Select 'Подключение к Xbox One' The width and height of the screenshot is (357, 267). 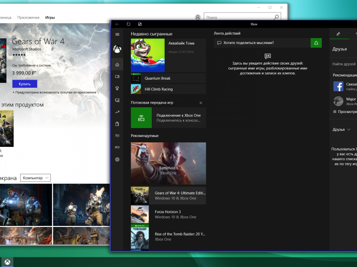(168, 118)
